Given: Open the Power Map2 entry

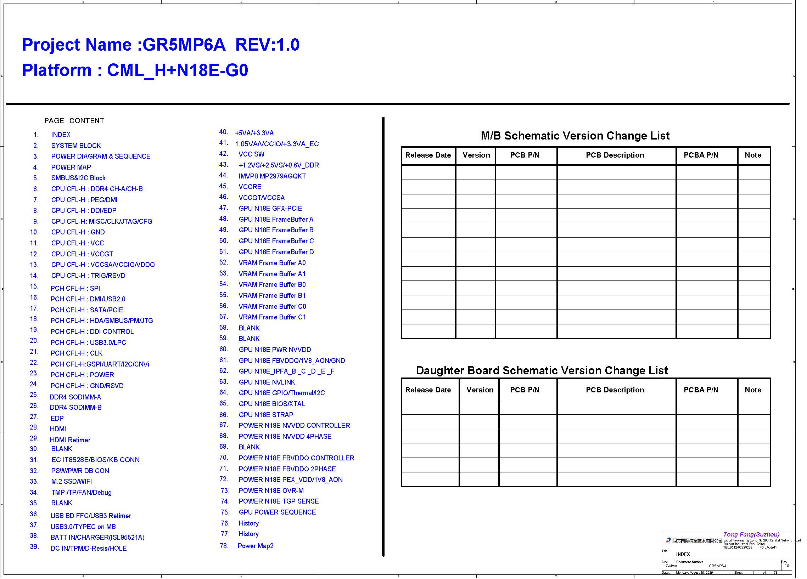Looking at the screenshot, I should point(256,547).
